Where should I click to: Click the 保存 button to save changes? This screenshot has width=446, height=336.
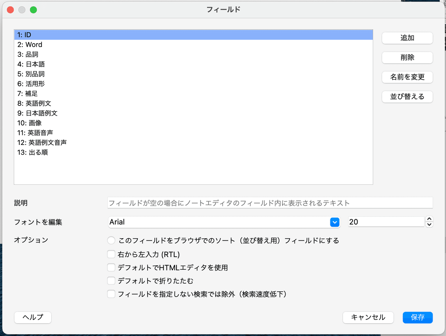pyautogui.click(x=417, y=317)
